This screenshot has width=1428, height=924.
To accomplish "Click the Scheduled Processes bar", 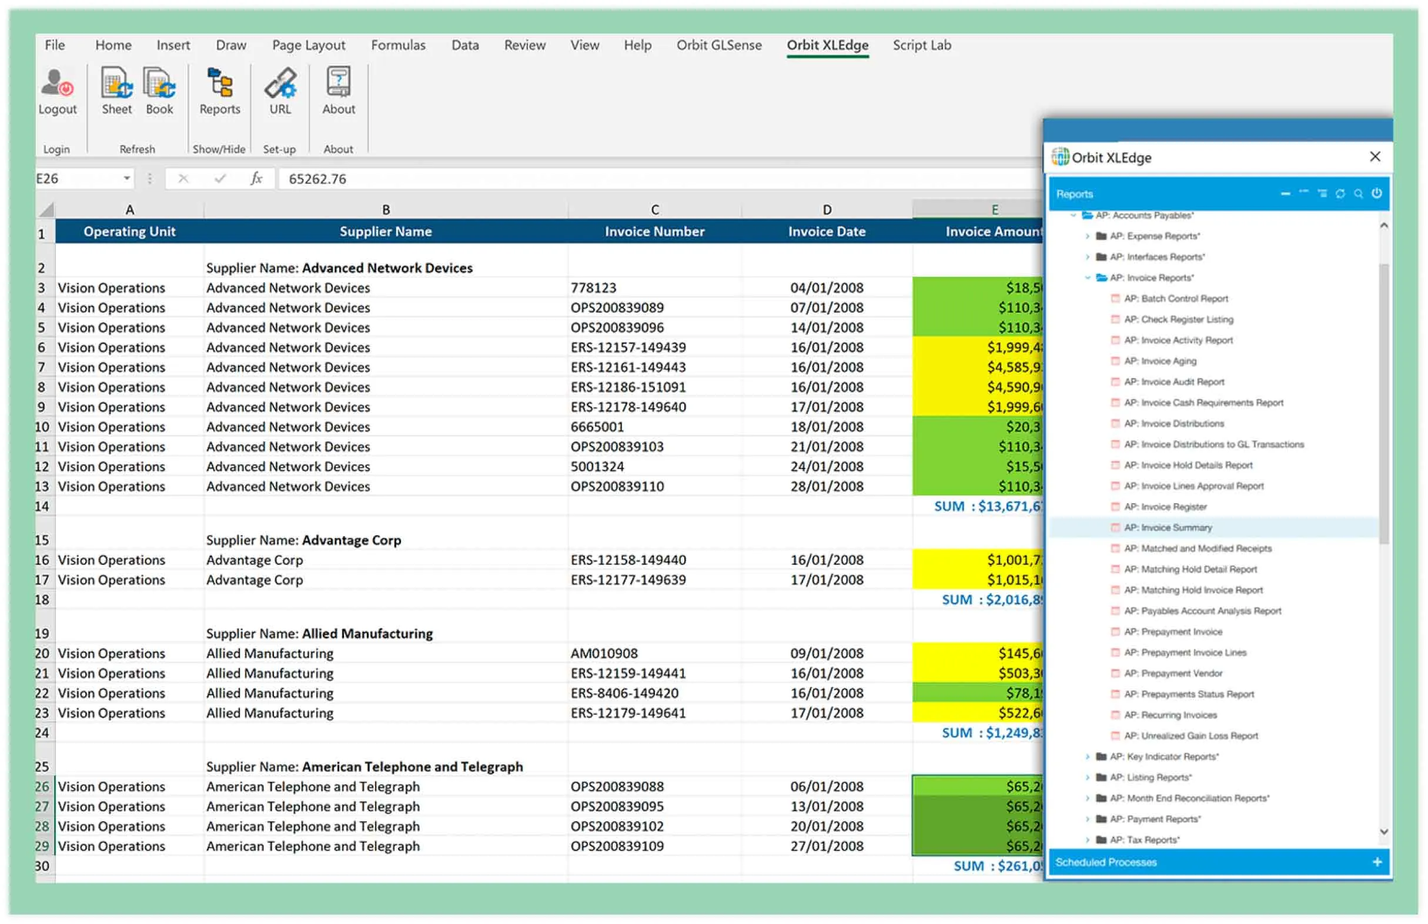I will pyautogui.click(x=1106, y=862).
